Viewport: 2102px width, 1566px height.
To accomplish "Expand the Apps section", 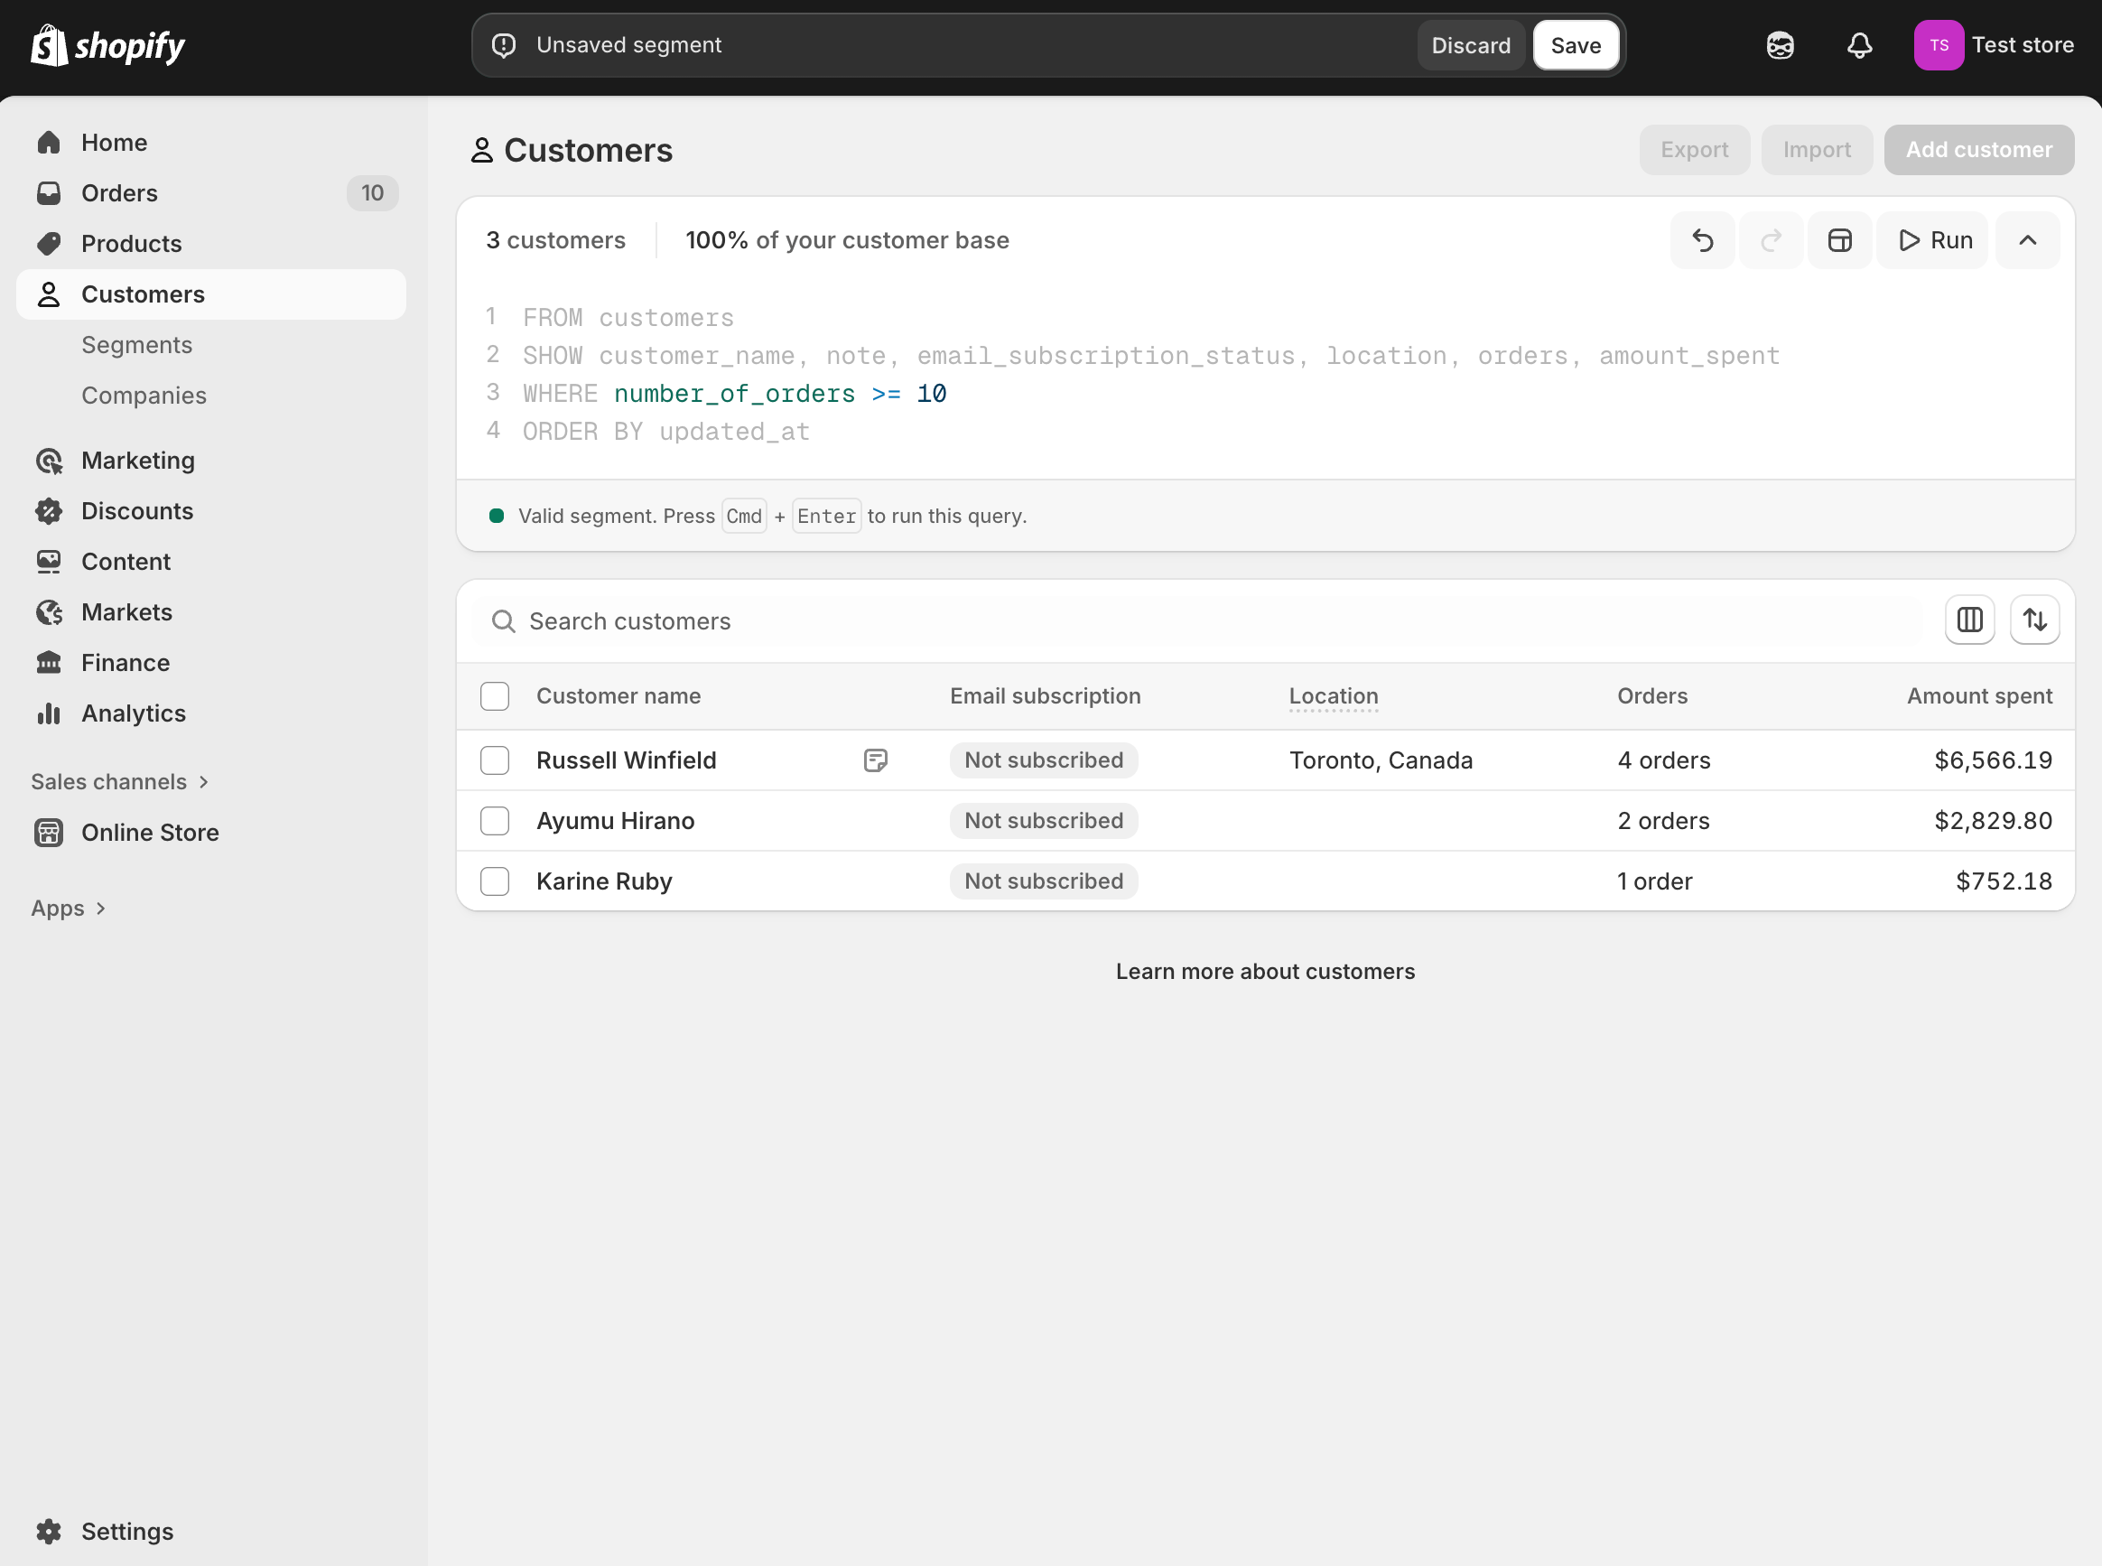I will pos(69,909).
